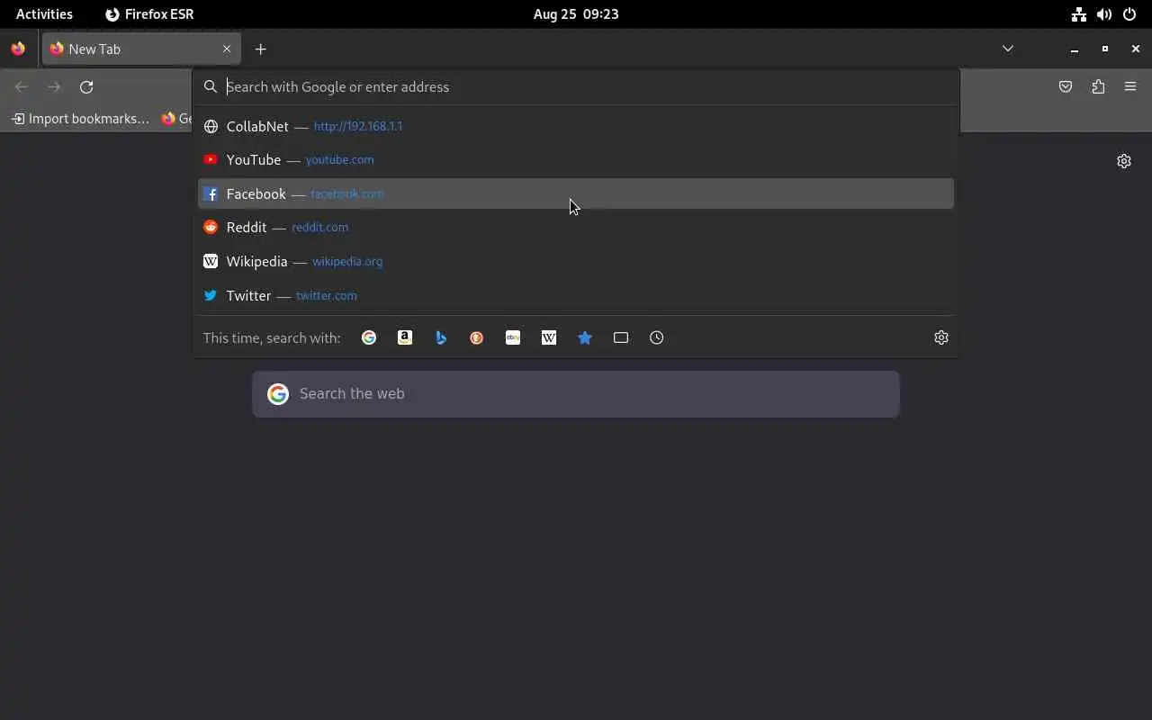Search open tabs using the tabs icon
This screenshot has width=1152, height=720.
pos(621,337)
